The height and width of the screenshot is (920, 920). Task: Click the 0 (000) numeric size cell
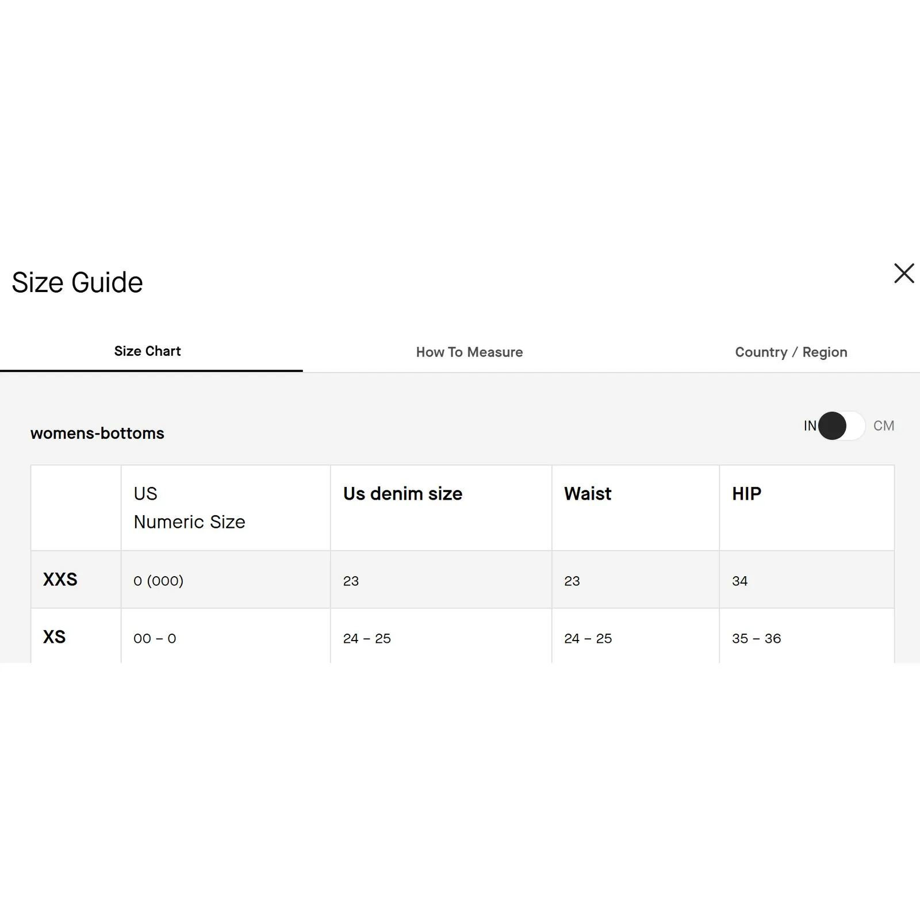[x=158, y=581]
